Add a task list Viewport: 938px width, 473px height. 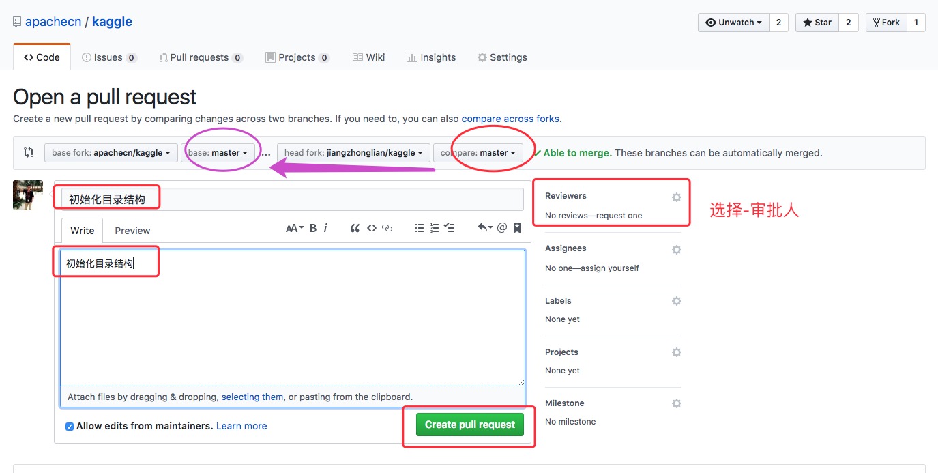(x=449, y=228)
